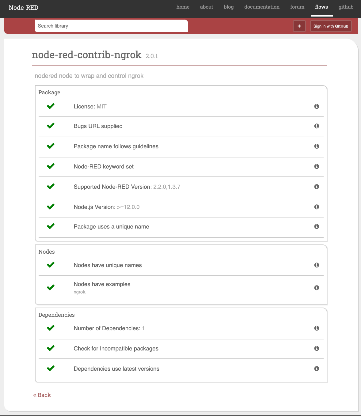Click checkmark next to Number of Dependencies
Image resolution: width=361 pixels, height=416 pixels.
51,328
